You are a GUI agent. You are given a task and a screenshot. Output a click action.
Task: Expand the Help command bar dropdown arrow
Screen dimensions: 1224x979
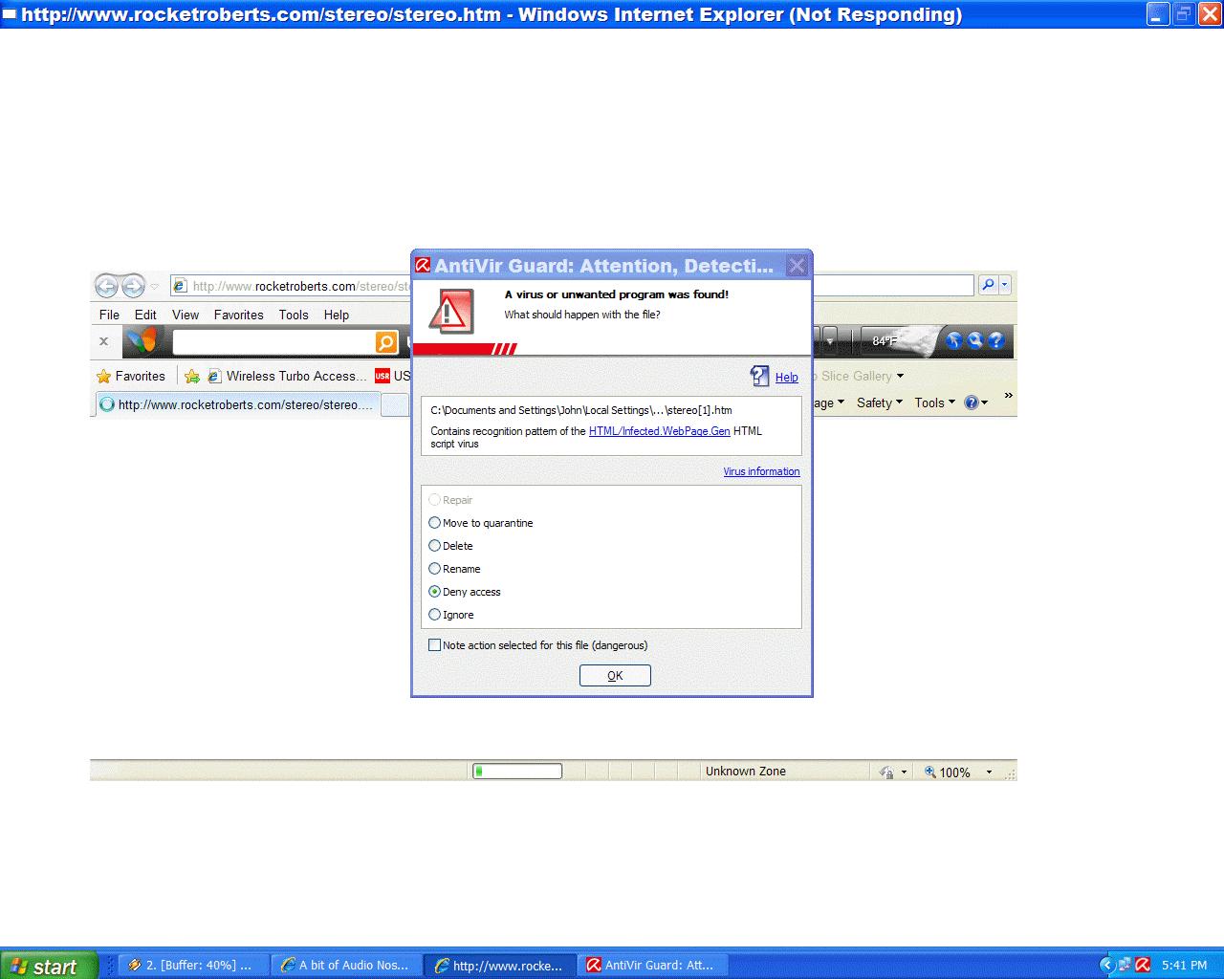985,402
